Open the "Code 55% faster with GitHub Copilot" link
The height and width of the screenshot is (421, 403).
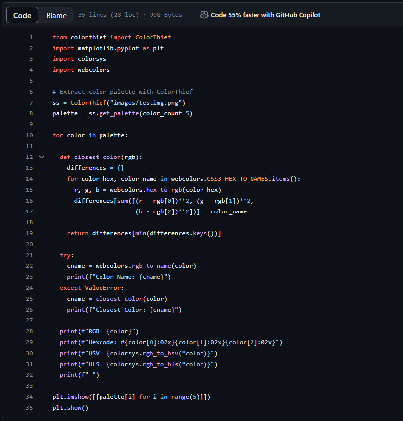265,15
